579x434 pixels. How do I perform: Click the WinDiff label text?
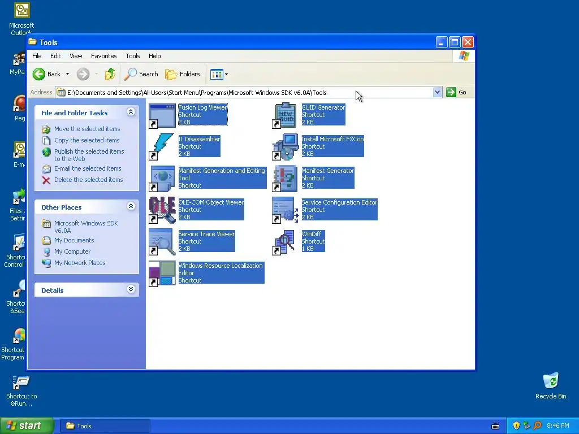pyautogui.click(x=312, y=234)
